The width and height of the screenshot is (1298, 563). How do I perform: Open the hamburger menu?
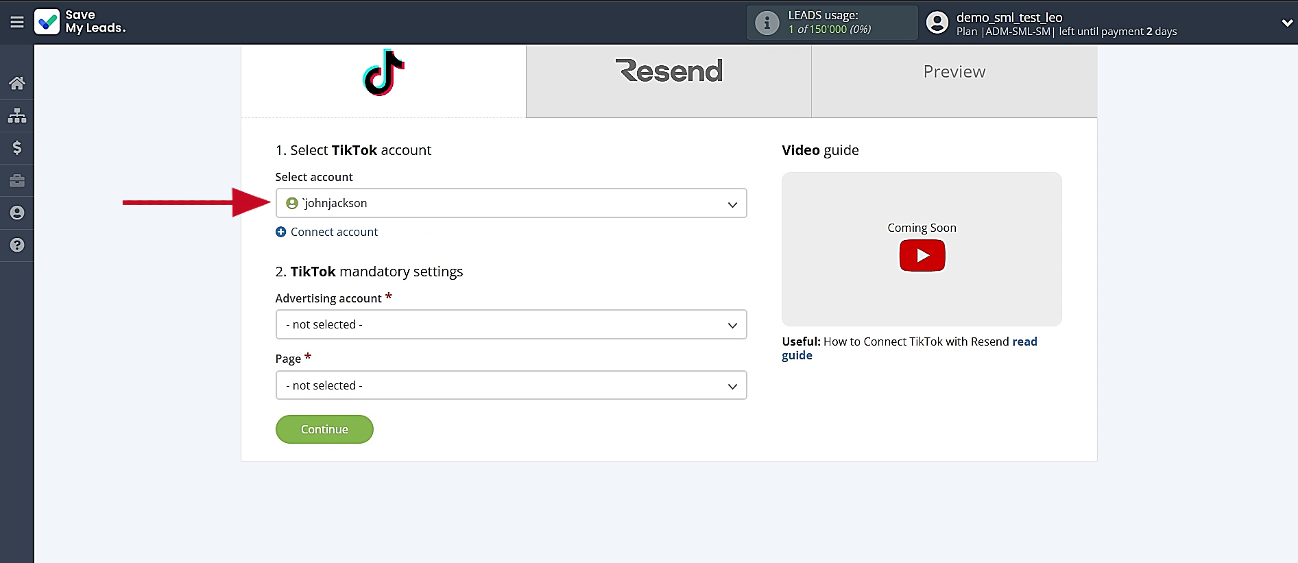coord(17,23)
